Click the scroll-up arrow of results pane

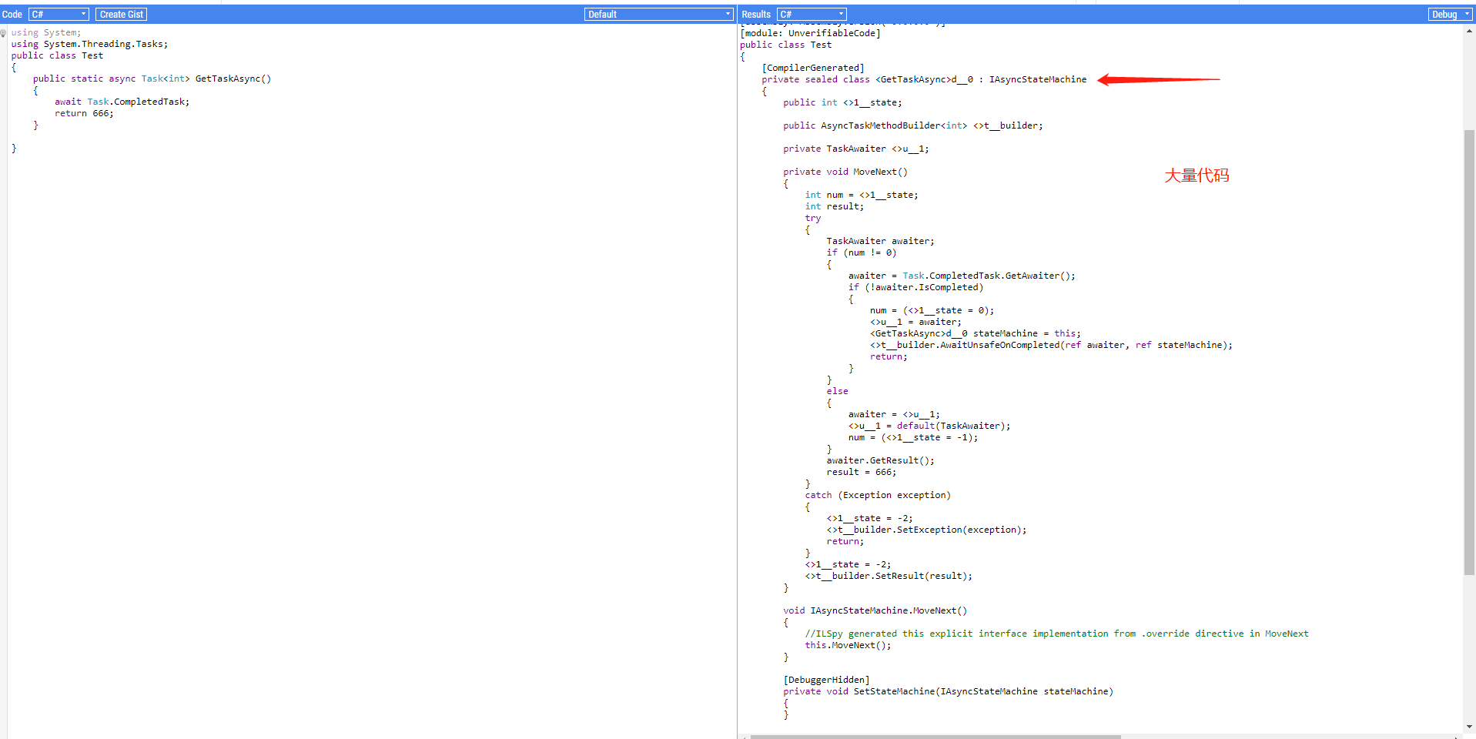[x=1469, y=31]
